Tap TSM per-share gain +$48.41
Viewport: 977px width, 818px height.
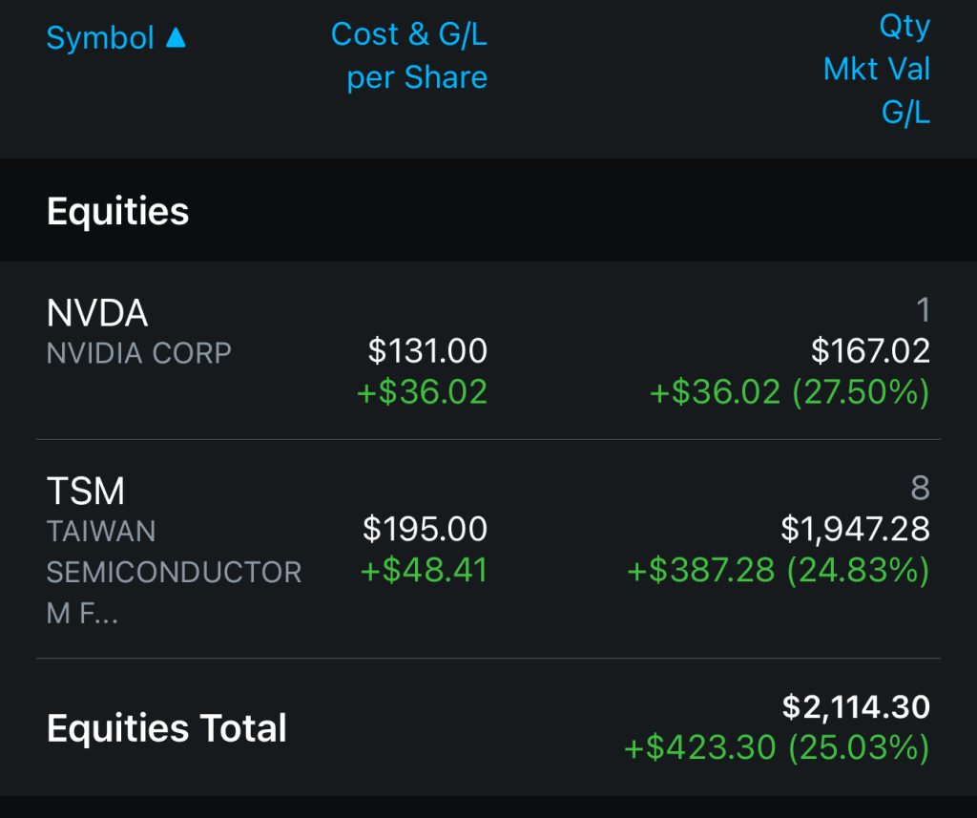coord(424,571)
